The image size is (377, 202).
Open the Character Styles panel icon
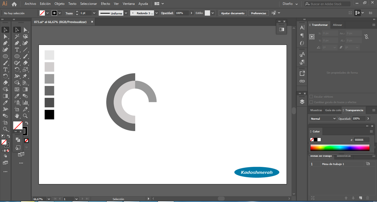[x=302, y=54]
